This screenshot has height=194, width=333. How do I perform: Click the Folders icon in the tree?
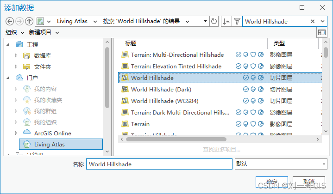(x=26, y=67)
